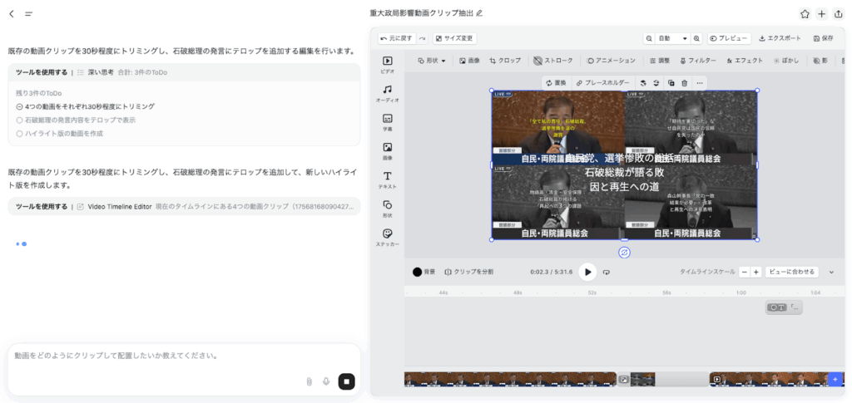Open the 形状 dropdown in the toolbar

click(x=431, y=61)
